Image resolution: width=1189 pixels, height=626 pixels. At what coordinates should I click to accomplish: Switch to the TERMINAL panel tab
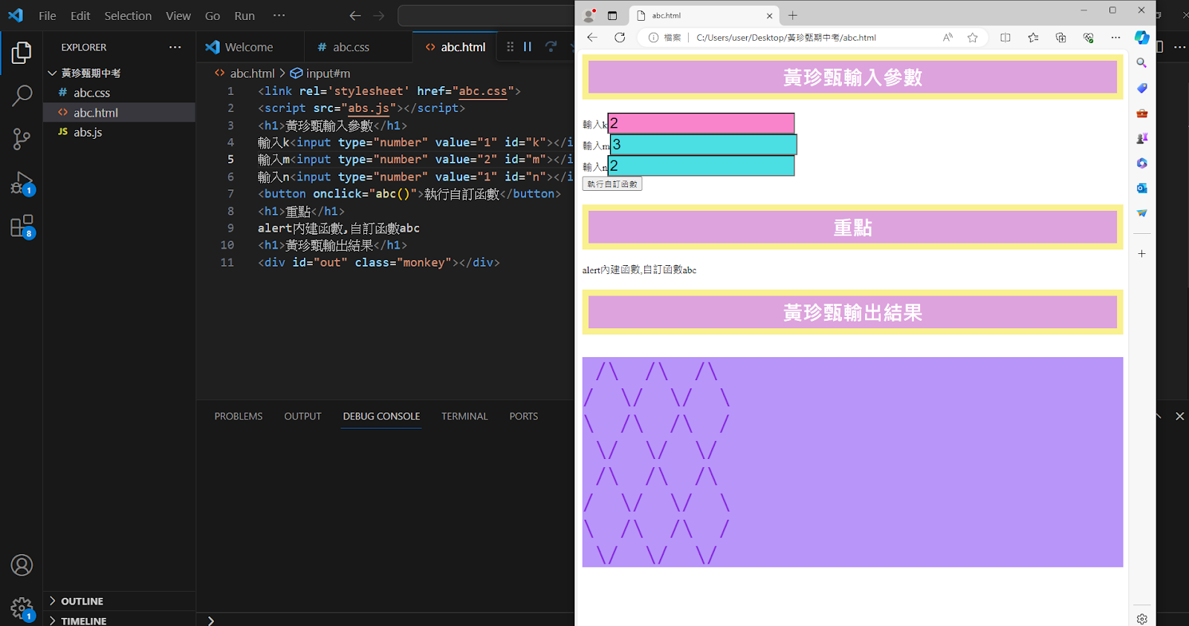(x=464, y=417)
